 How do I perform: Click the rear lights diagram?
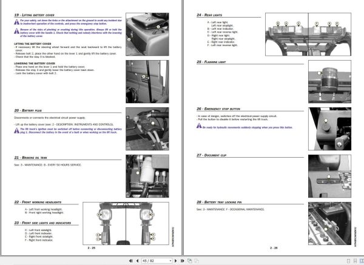tap(308, 35)
